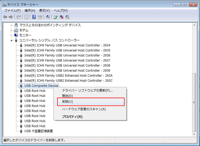Click the USB icon next to USB Composite Device
This screenshot has height=146, width=200.
(21, 86)
